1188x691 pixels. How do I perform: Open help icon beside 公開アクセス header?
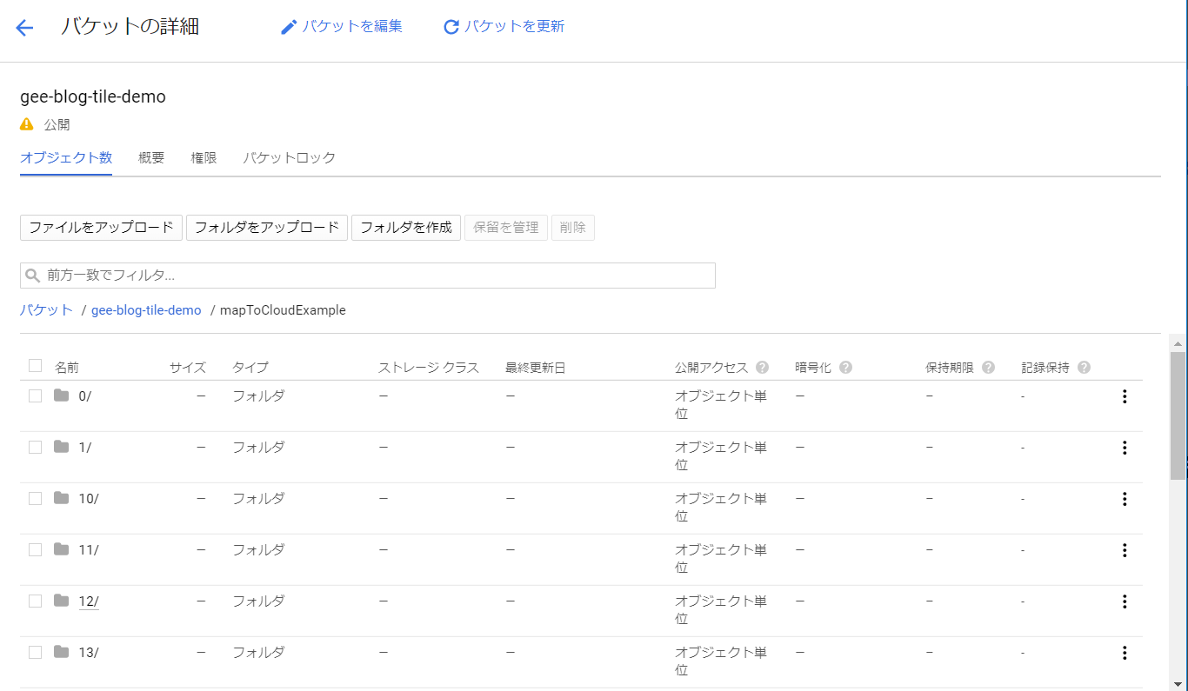[763, 367]
